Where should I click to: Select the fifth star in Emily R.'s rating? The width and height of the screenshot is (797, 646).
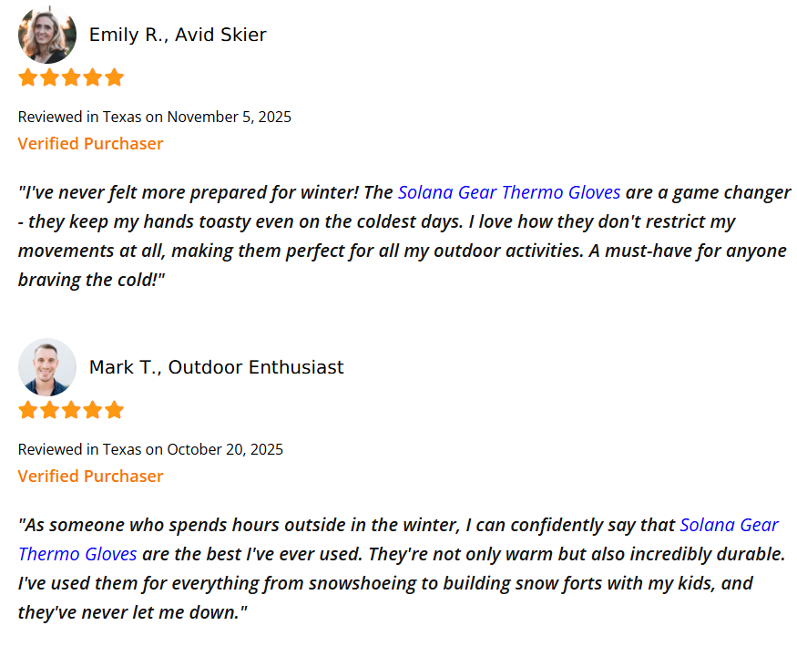114,77
